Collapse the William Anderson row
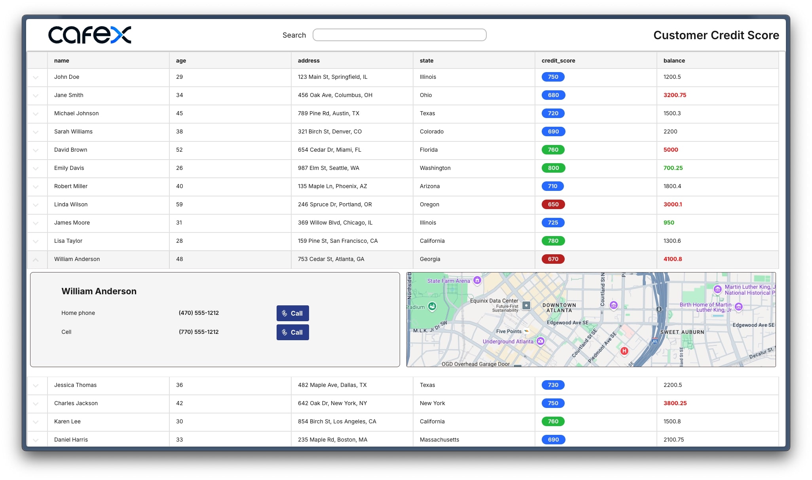This screenshot has height=480, width=812. (36, 260)
